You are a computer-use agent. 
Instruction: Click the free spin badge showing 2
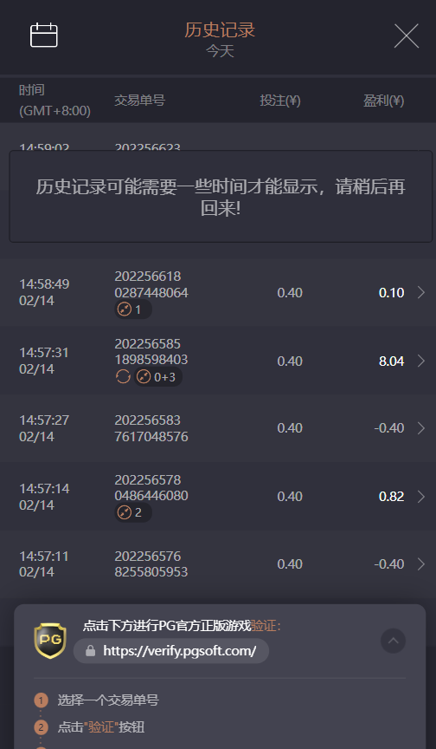click(x=133, y=512)
